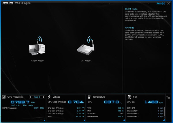
Task: Click the +12V voltage row
Action: (66, 117)
